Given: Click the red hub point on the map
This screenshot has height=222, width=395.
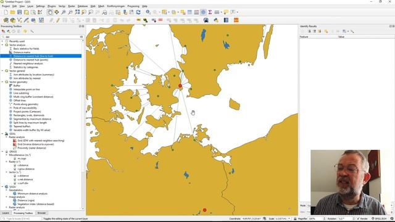Looking at the screenshot, I should tap(180, 86).
